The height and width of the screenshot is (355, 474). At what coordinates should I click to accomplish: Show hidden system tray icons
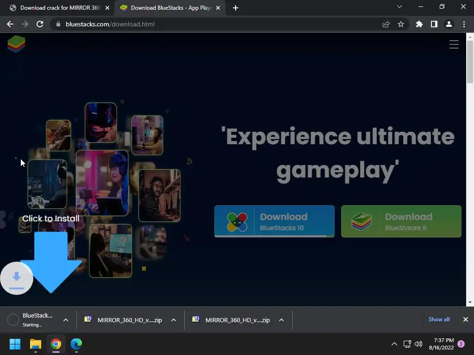(394, 344)
